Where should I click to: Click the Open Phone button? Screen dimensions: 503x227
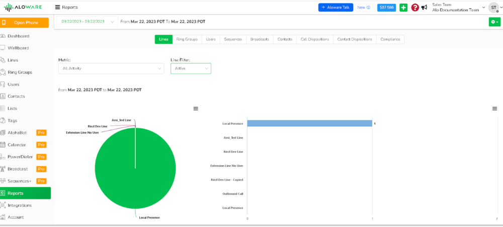coord(24,23)
